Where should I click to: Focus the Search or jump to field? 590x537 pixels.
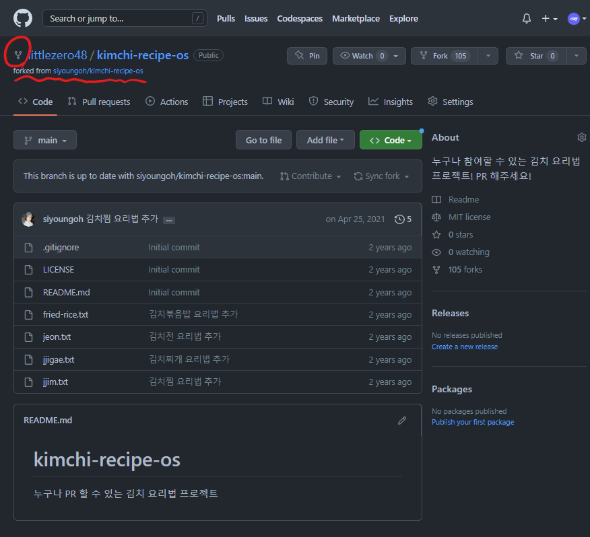click(x=125, y=18)
